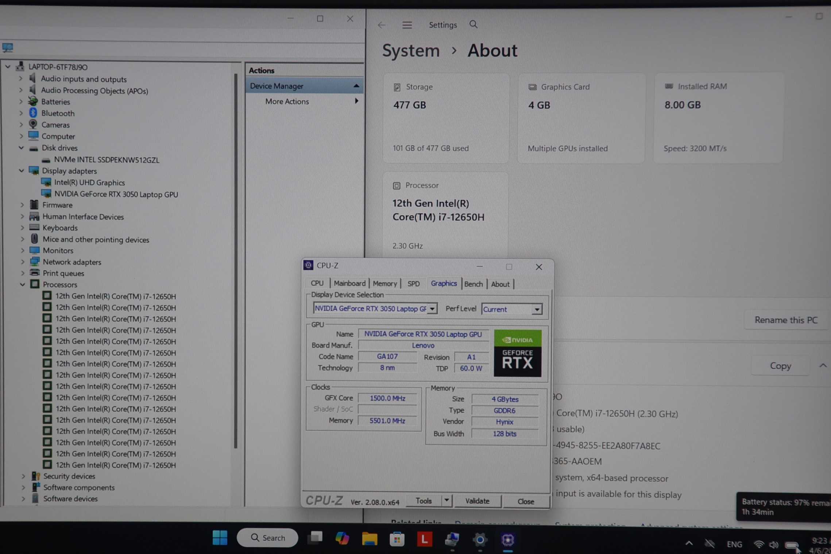Switch to the Bench tab in CPU-Z
Screen dimensions: 831x554
pyautogui.click(x=473, y=284)
